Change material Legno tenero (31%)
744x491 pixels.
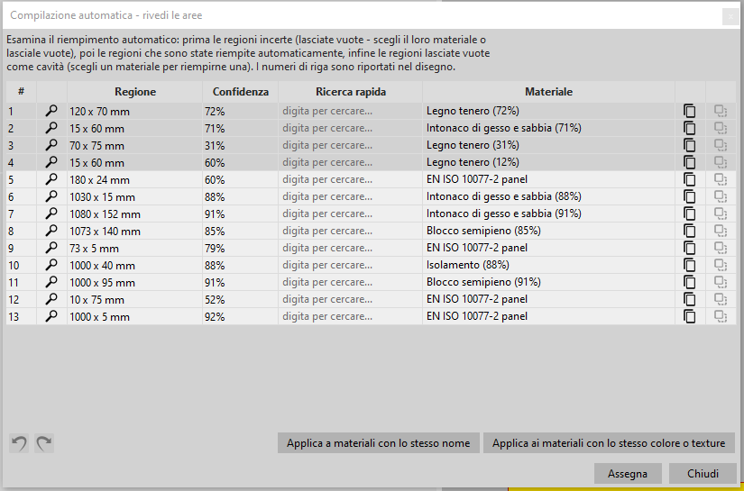[548, 145]
